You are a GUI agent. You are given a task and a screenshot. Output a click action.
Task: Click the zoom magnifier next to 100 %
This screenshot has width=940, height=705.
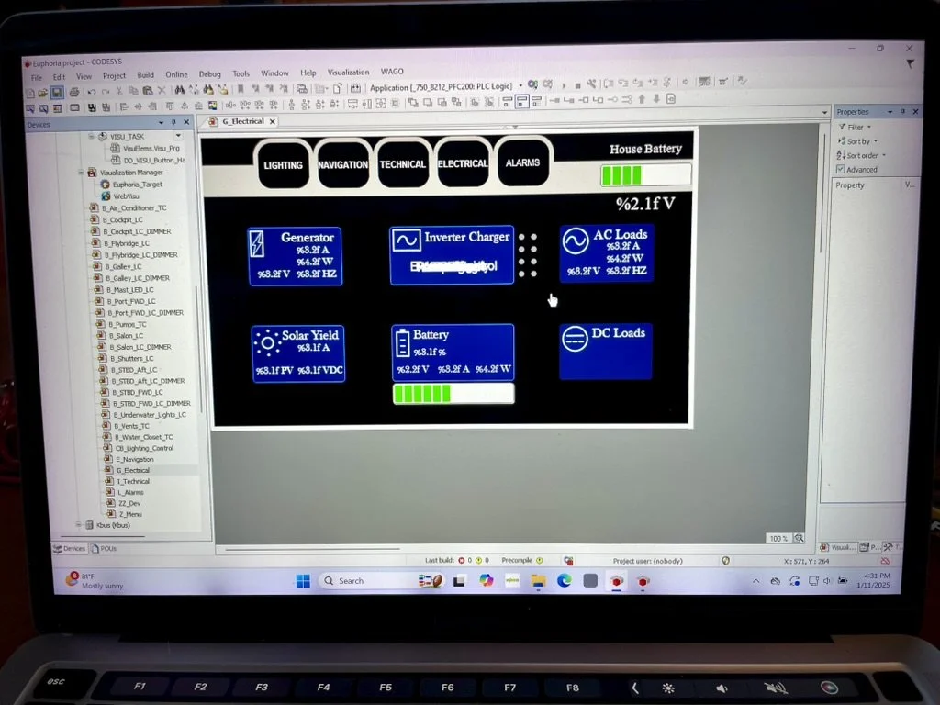pos(799,538)
